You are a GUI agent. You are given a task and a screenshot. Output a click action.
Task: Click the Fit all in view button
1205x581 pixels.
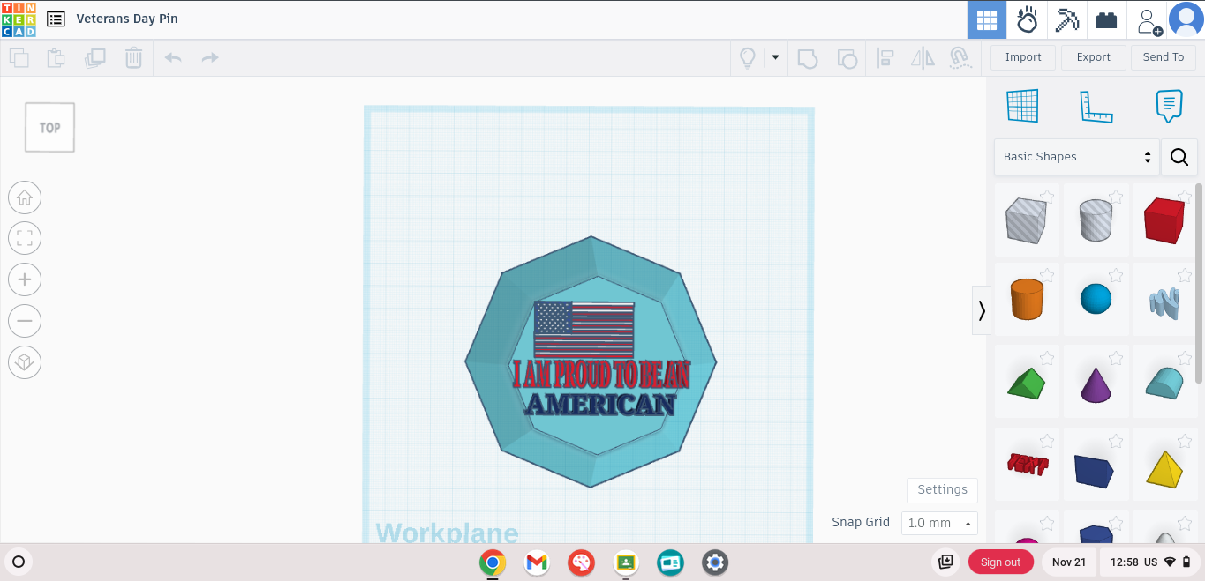25,238
